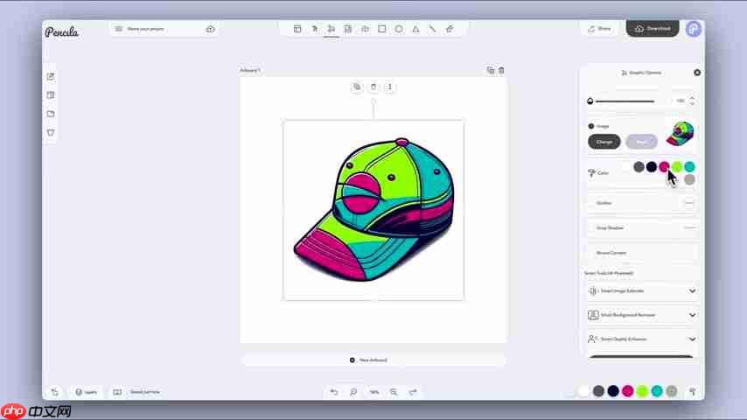Select the magenta swatch in bottom palette

point(628,391)
